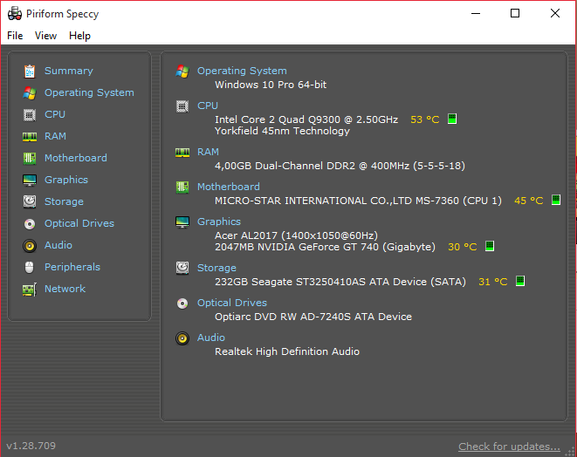Screen dimensions: 577x457
Task: Open the RAM section from sidebar
Action: [55, 136]
